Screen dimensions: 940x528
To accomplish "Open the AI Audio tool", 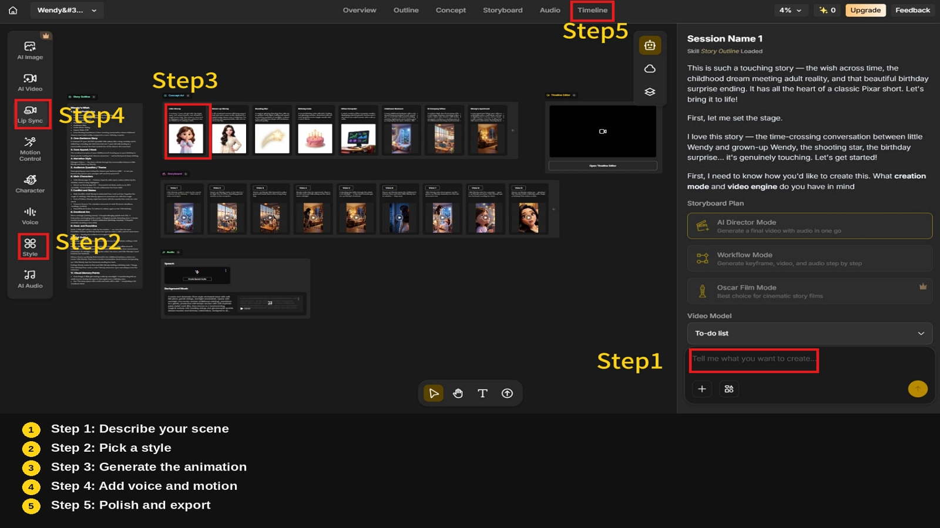I will pyautogui.click(x=30, y=279).
